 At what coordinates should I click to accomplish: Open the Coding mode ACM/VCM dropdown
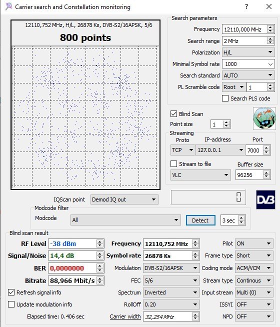pyautogui.click(x=254, y=268)
